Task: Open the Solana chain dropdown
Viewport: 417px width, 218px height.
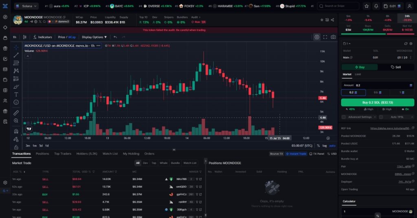Action: 26,6
